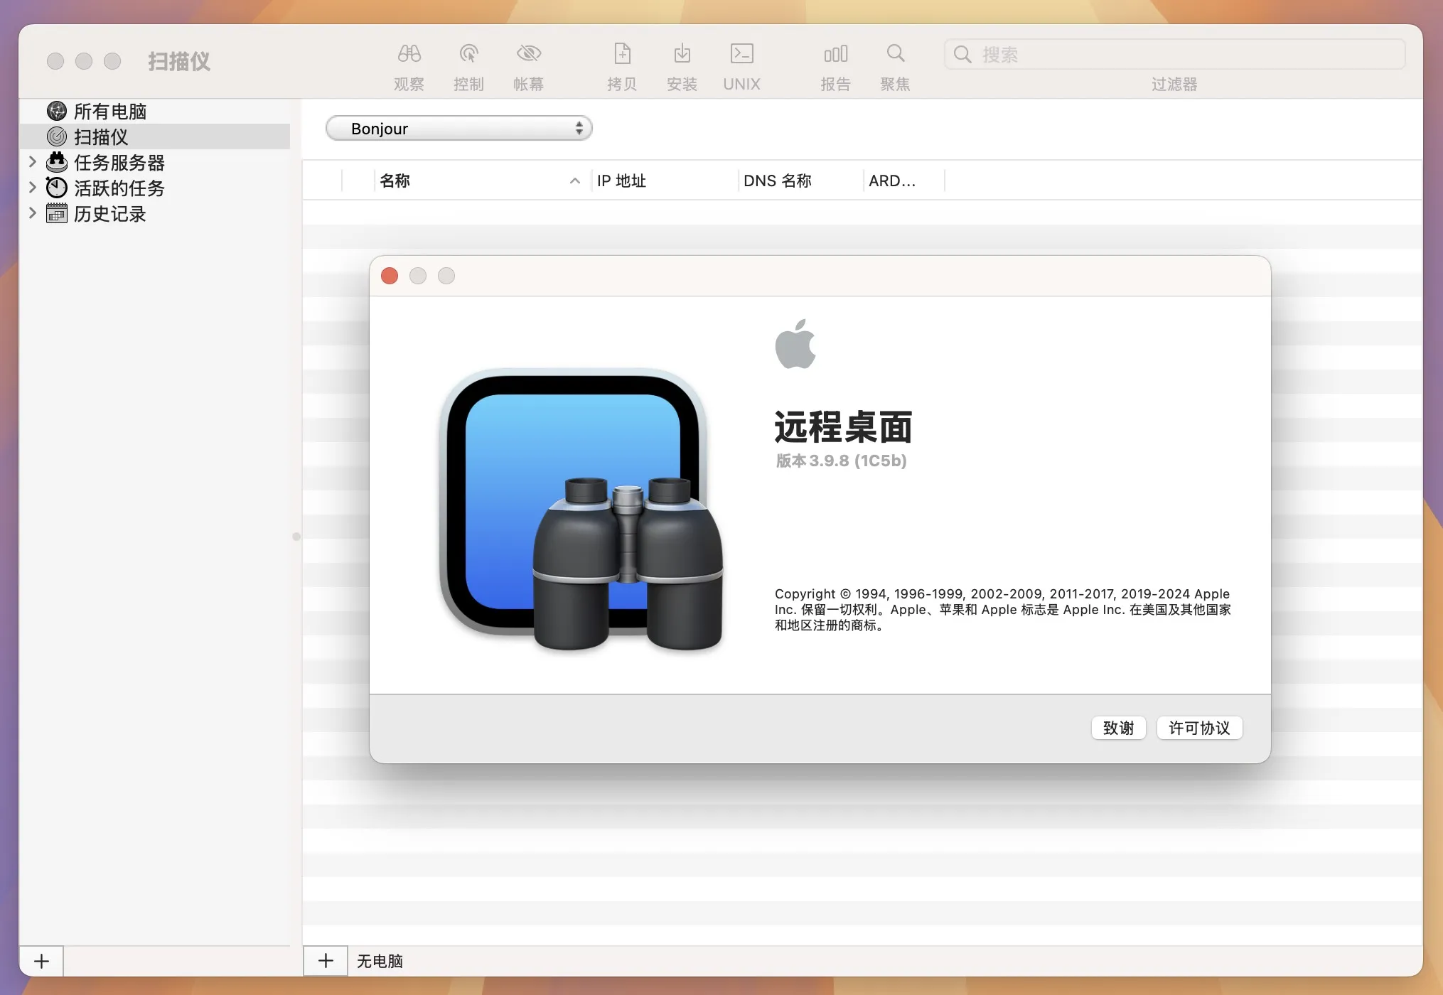The width and height of the screenshot is (1443, 995).
Task: Click the 远程桌面 app title text
Action: click(843, 427)
